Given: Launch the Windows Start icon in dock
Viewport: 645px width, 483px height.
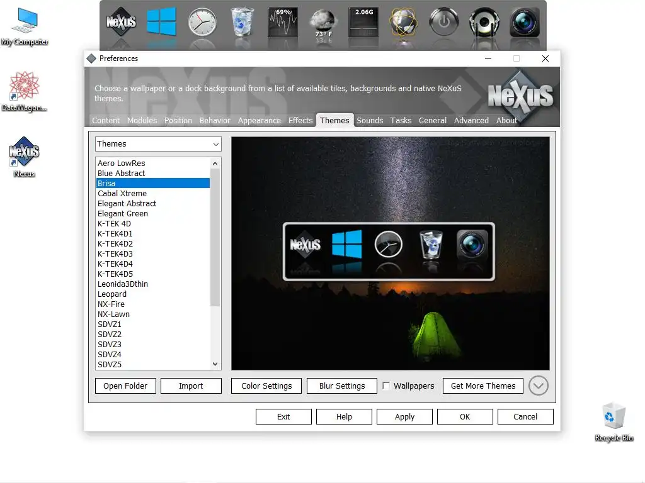Looking at the screenshot, I should click(162, 22).
